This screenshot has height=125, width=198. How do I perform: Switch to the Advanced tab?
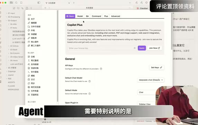[116, 16]
